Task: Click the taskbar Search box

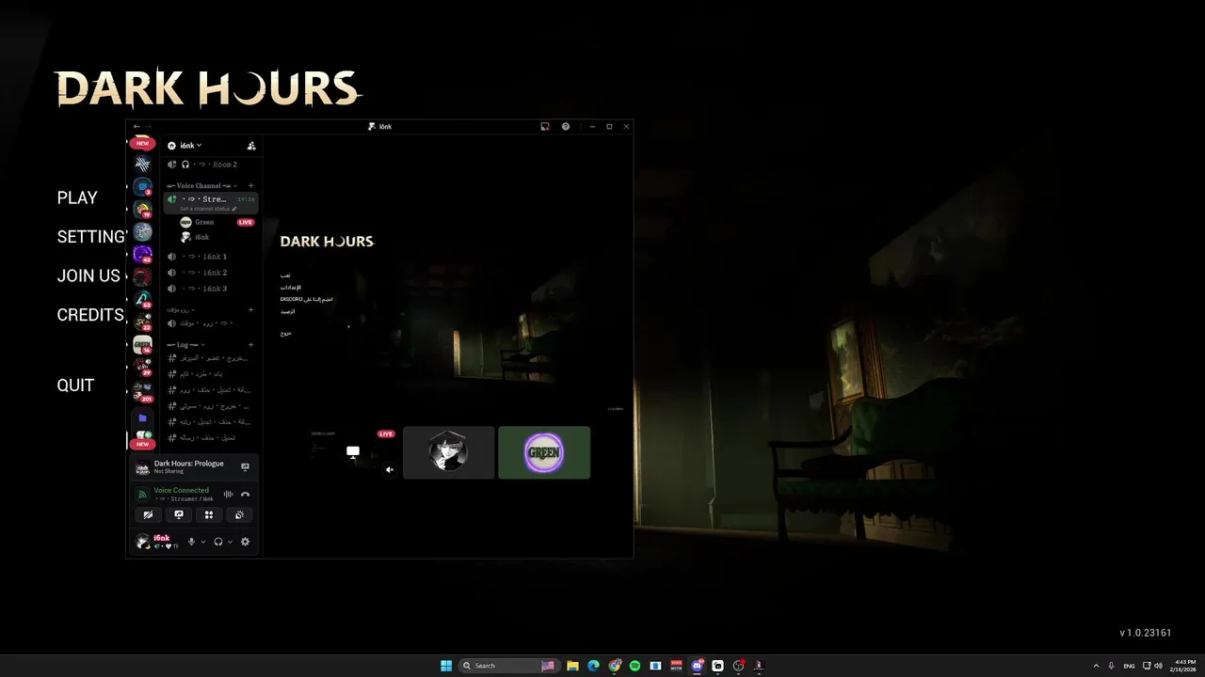Action: 507,666
